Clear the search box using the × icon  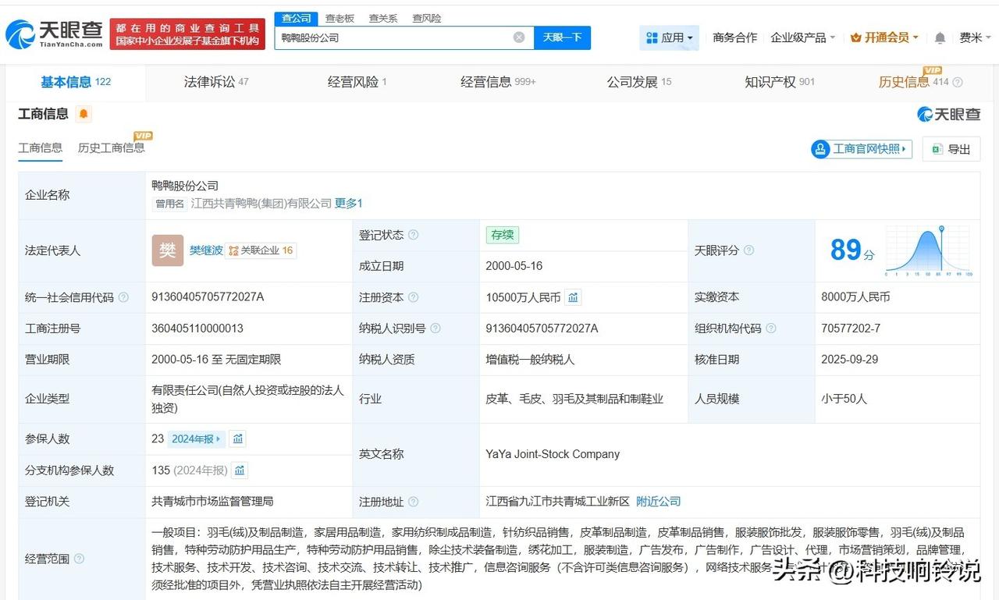pyautogui.click(x=518, y=37)
